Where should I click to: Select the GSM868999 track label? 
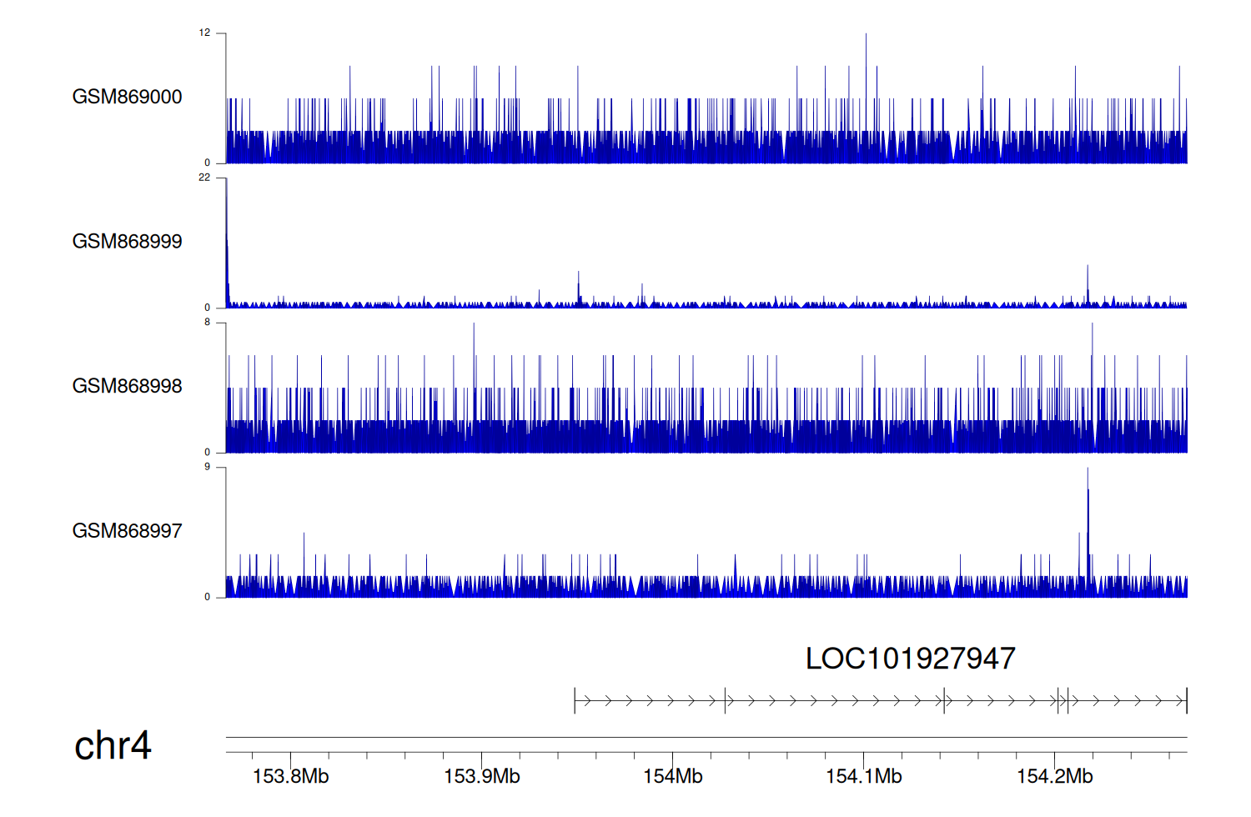pos(127,242)
